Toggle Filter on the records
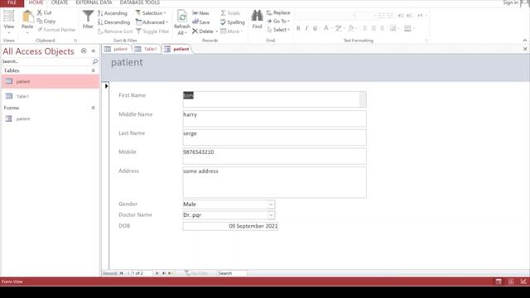Viewport: 530px width, 298px height. pos(152,31)
